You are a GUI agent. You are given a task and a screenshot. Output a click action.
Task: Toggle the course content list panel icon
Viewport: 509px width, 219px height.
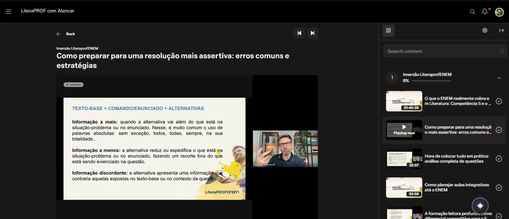(x=388, y=30)
